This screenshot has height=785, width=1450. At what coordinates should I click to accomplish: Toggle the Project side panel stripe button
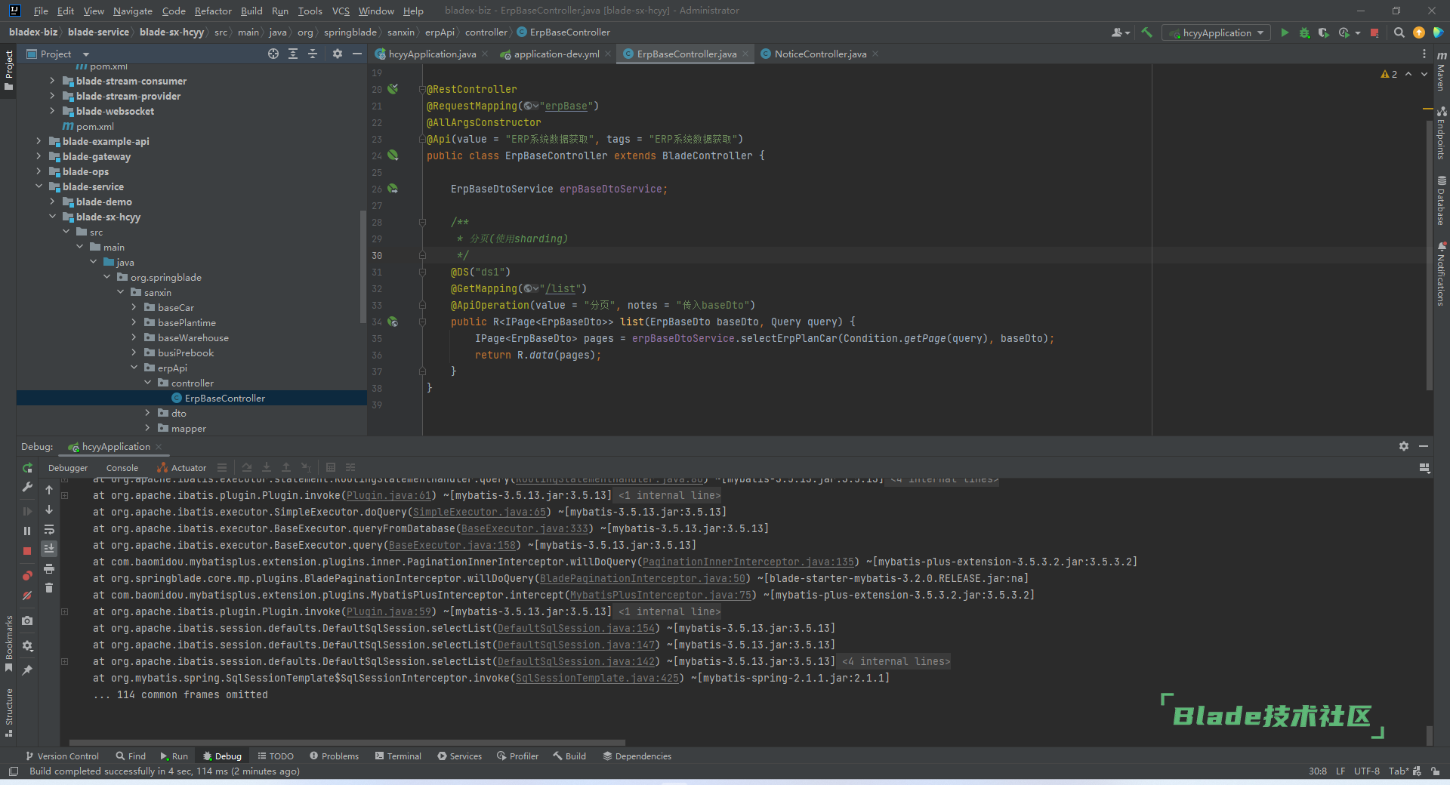coord(9,70)
